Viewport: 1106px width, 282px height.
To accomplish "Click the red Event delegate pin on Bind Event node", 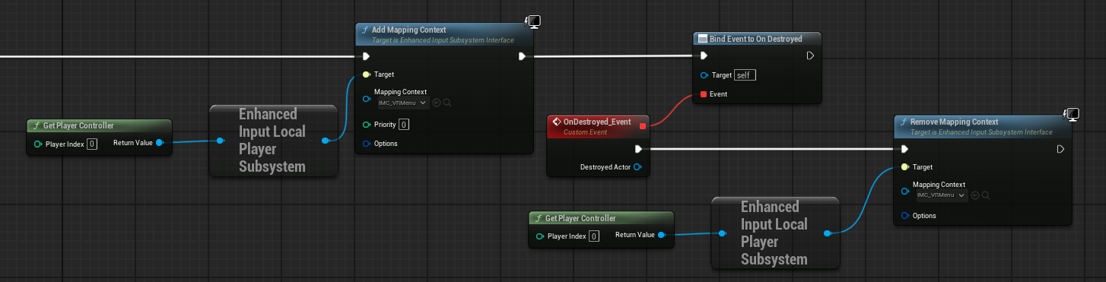I will 704,94.
